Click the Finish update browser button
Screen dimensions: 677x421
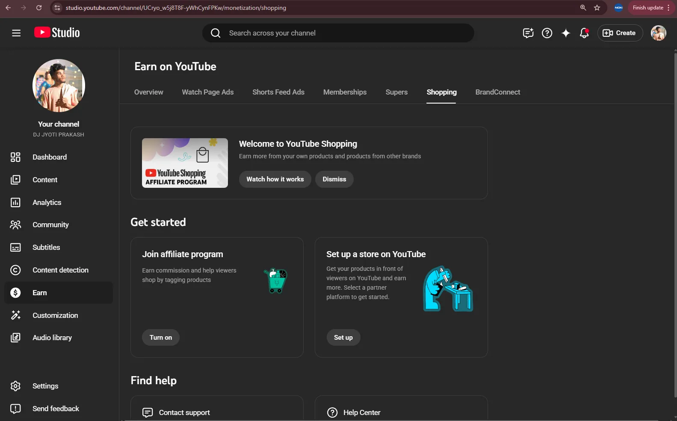(651, 8)
